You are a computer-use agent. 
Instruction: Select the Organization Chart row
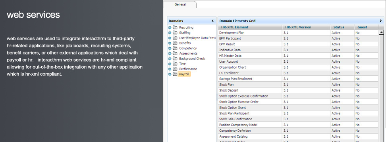click(x=298, y=67)
